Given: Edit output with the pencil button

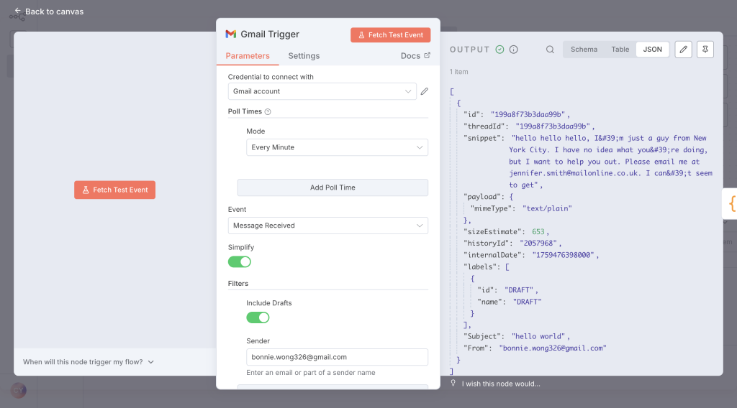Looking at the screenshot, I should pyautogui.click(x=684, y=50).
